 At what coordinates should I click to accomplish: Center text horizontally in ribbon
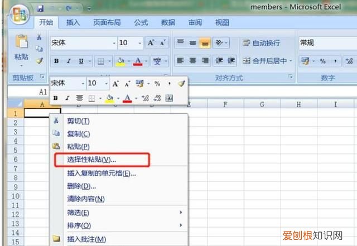click(x=192, y=61)
